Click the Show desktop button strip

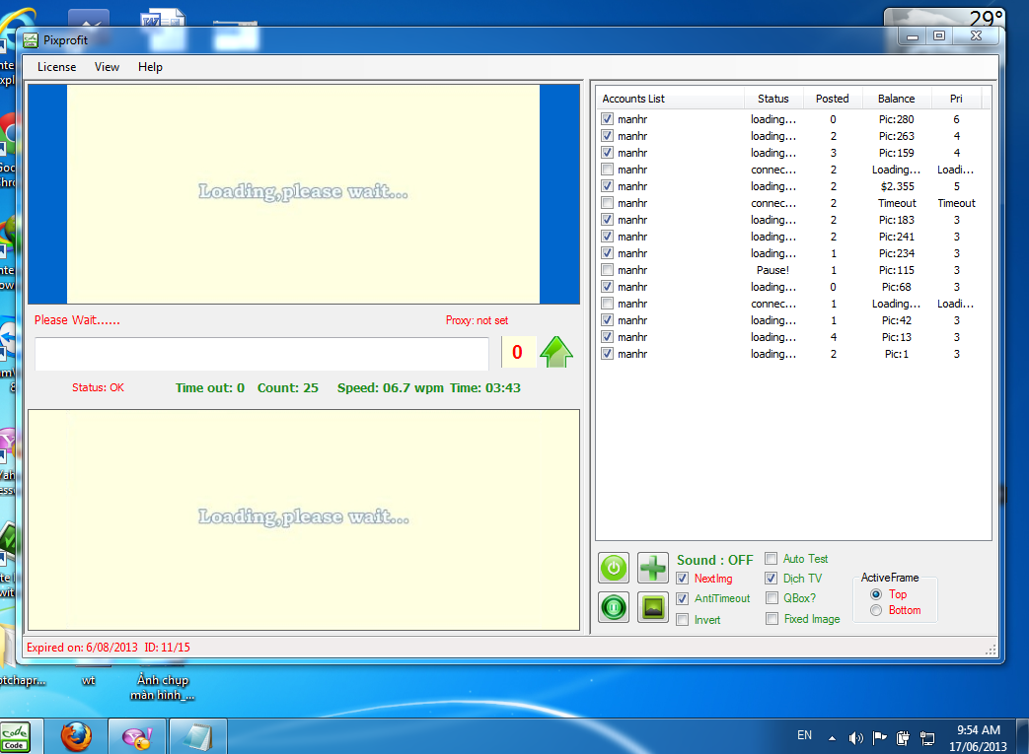tap(1022, 736)
